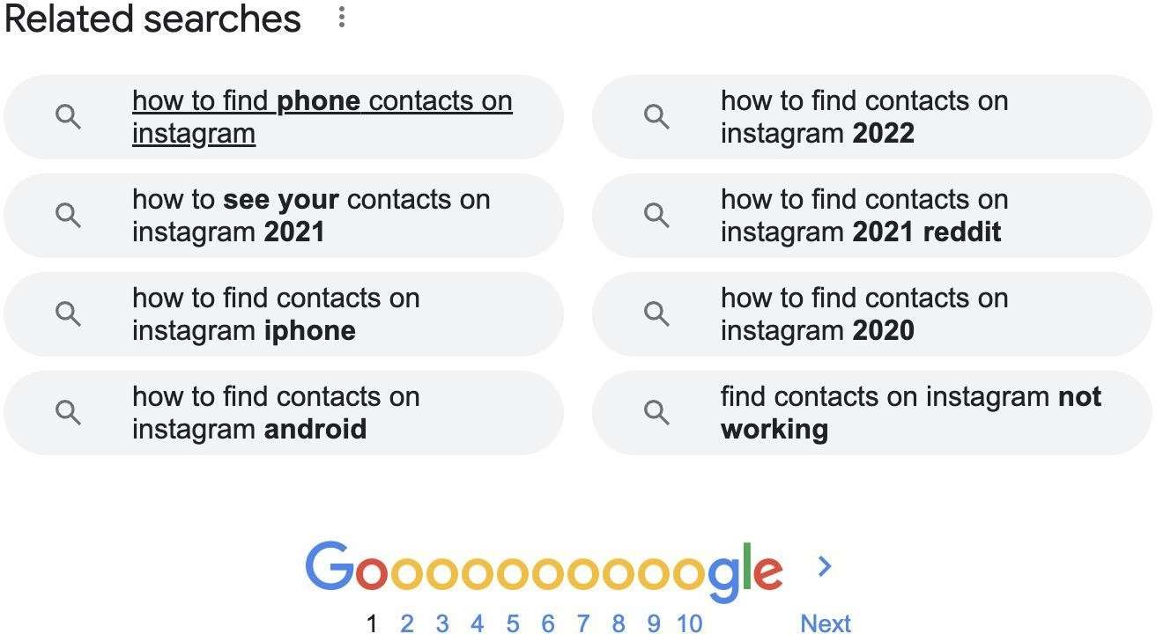Click search icon beside "phone contacts on instagram"
Image resolution: width=1156 pixels, height=634 pixels.
(68, 116)
